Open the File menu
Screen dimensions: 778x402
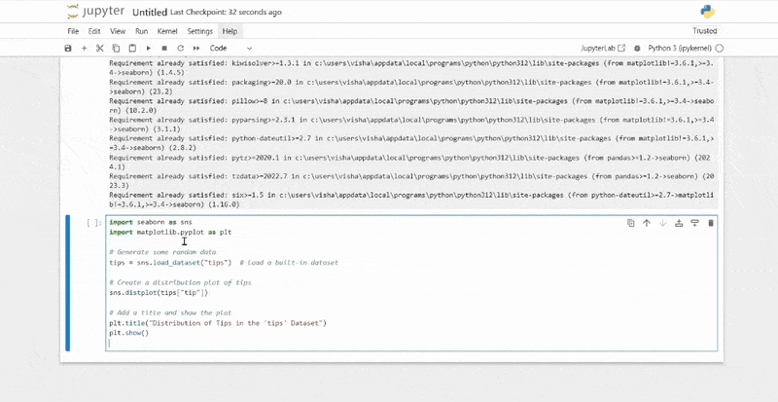(73, 31)
